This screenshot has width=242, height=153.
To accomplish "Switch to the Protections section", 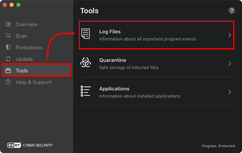I will pos(29,48).
